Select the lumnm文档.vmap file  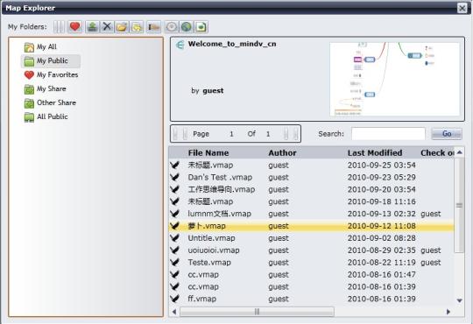coord(311,214)
